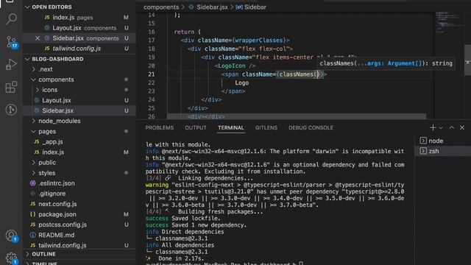Open index.js pages in Open Editors
Viewport: 471px width, 265px height.
tap(79, 18)
